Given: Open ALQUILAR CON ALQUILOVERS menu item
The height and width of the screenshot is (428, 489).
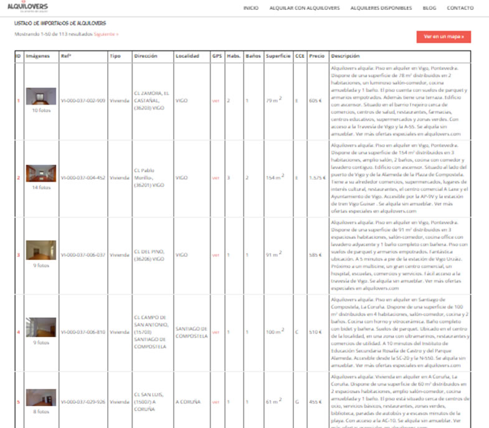Looking at the screenshot, I should click(305, 8).
